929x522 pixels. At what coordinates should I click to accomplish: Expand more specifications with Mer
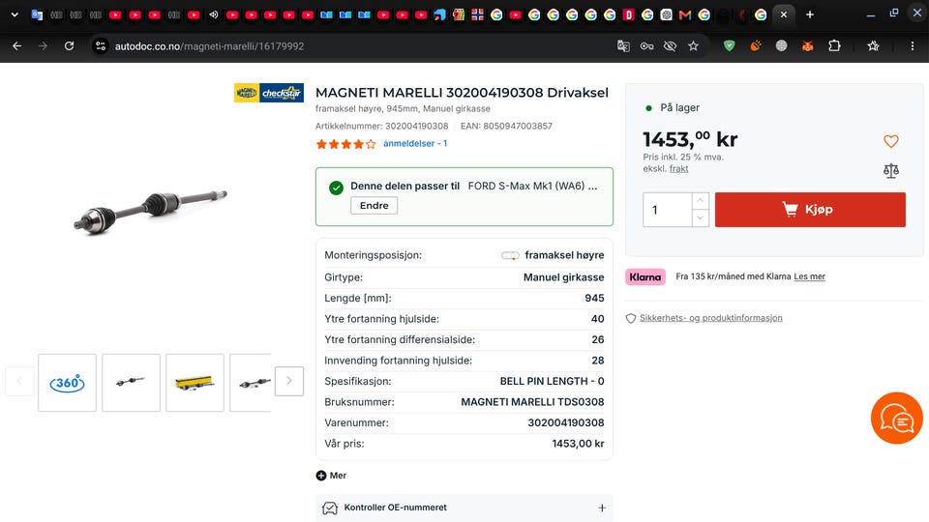point(331,476)
